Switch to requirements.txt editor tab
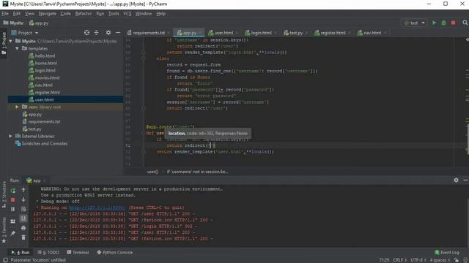 (x=148, y=33)
